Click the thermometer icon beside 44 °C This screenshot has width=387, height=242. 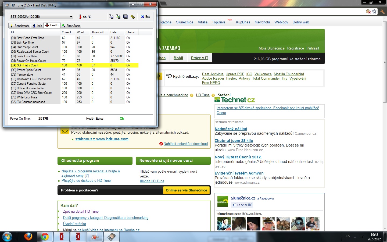pos(80,17)
